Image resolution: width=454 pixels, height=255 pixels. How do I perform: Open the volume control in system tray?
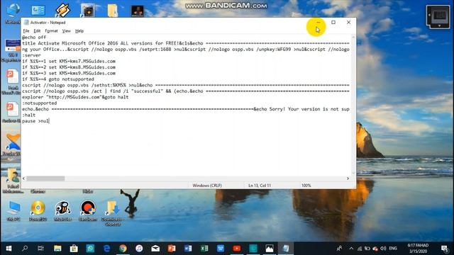(x=383, y=249)
